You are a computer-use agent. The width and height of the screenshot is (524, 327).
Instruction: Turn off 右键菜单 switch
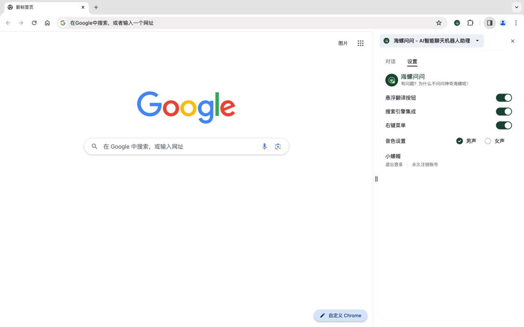point(504,125)
